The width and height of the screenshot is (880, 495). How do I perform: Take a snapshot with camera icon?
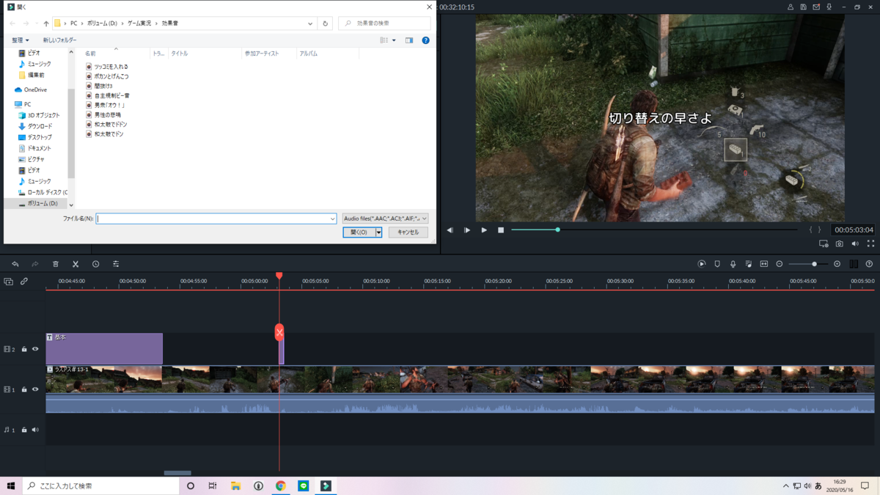pos(840,243)
